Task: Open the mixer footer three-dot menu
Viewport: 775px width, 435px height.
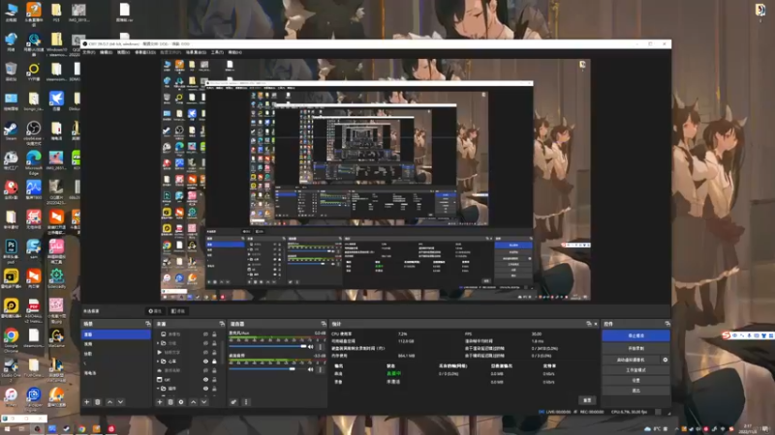Action: (246, 402)
